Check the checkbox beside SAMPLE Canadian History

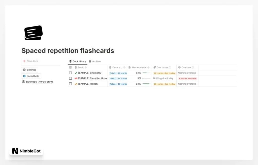(x=70, y=78)
